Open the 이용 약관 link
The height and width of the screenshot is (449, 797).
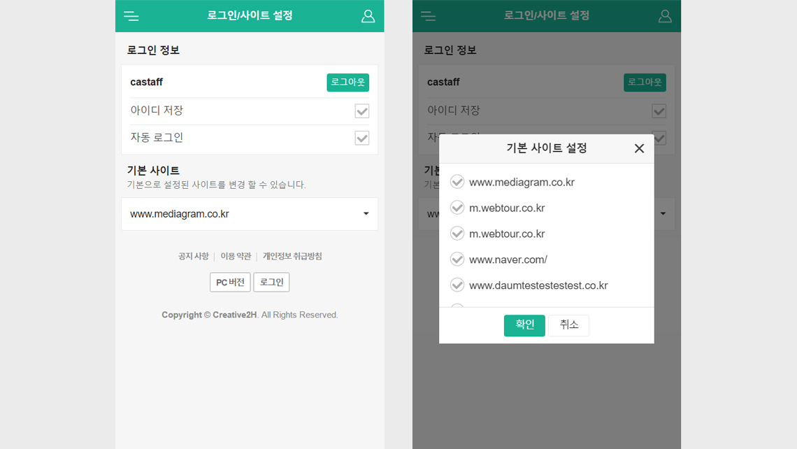click(x=236, y=257)
